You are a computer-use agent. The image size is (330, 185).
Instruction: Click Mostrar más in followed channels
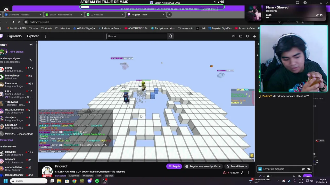pos(6,140)
